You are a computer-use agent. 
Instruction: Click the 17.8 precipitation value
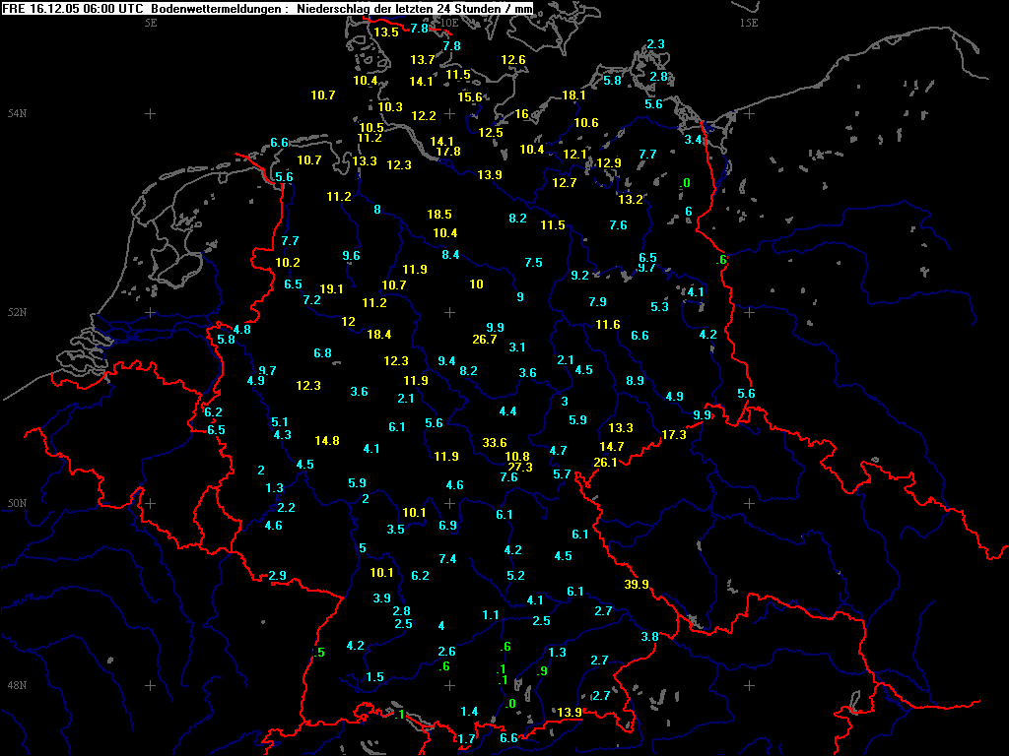pyautogui.click(x=448, y=151)
